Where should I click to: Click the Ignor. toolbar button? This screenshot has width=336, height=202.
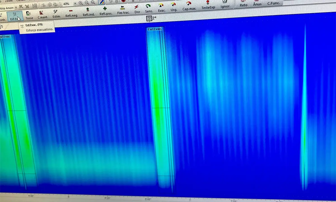225,3
